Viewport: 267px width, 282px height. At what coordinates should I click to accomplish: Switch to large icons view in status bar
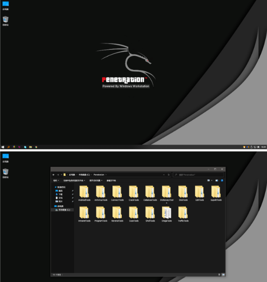coord(223,275)
